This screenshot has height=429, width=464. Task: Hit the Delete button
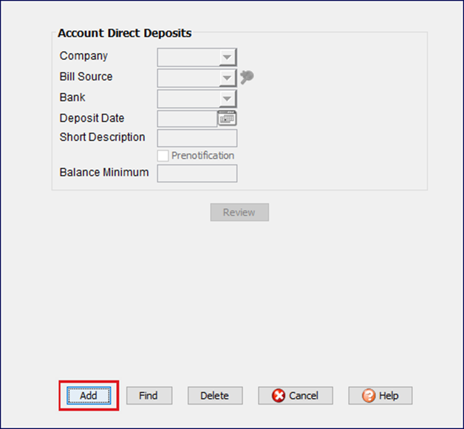pyautogui.click(x=214, y=396)
